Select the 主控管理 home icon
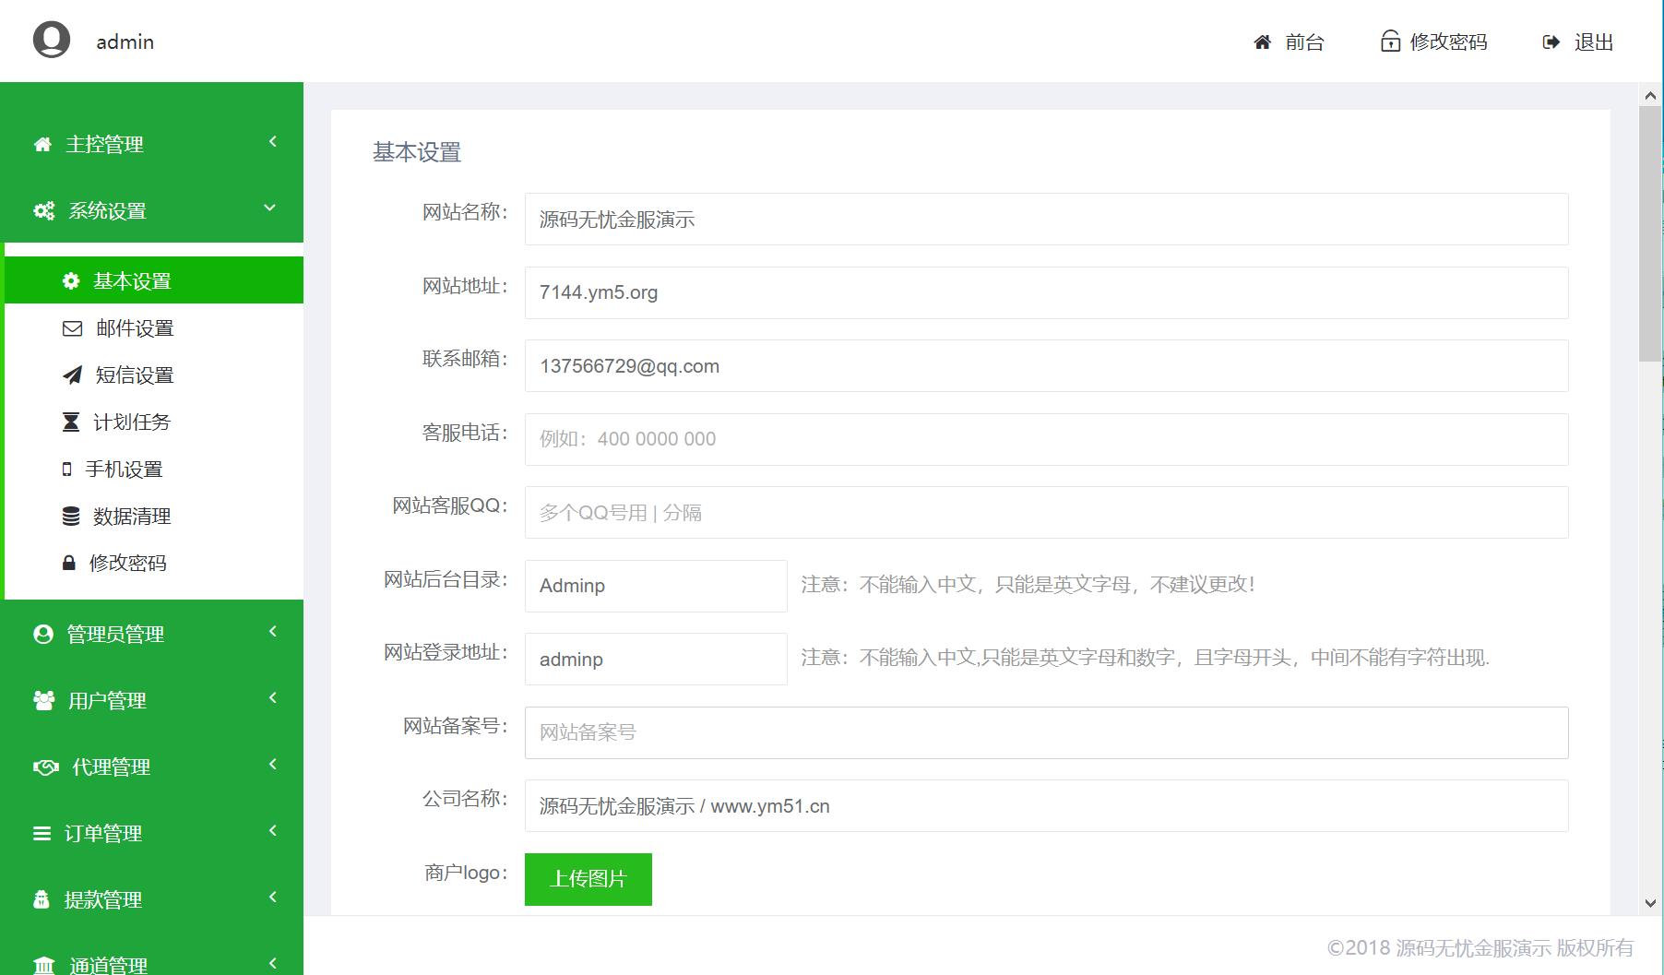 (42, 144)
